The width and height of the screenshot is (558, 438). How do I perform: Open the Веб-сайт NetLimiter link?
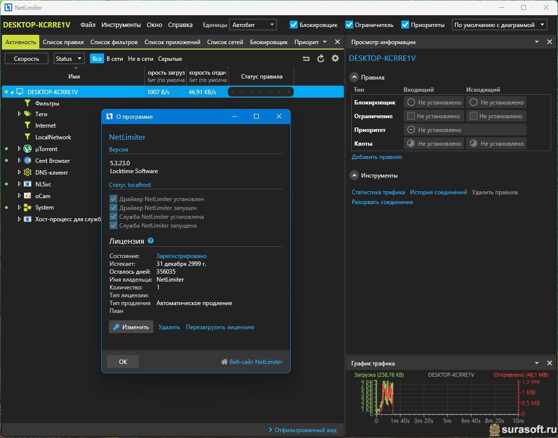pyautogui.click(x=256, y=362)
